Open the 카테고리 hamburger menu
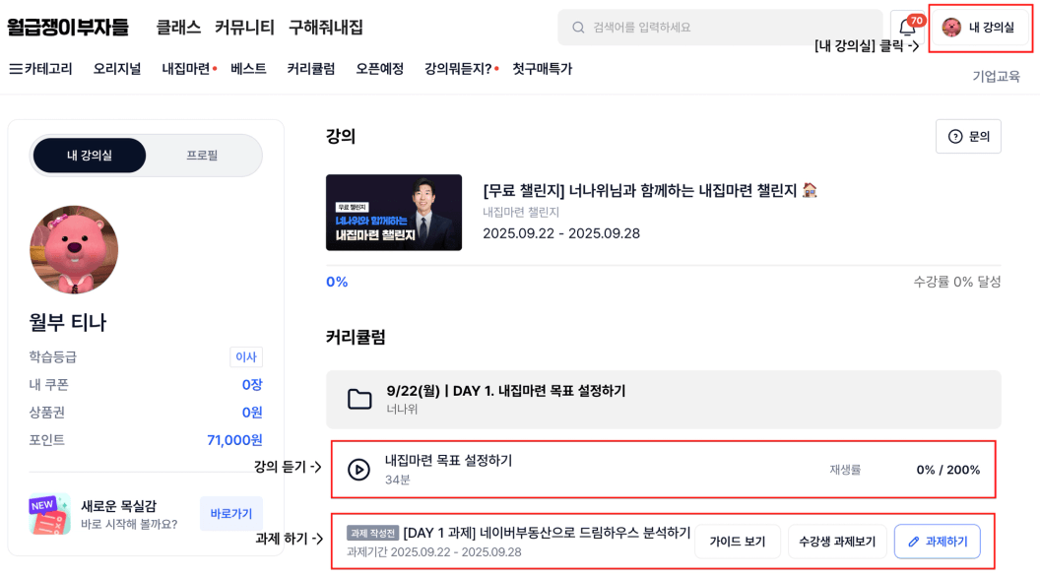This screenshot has width=1040, height=578. pos(41,69)
